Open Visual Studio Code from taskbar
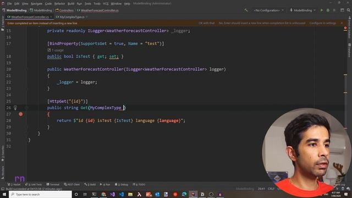Screen dimensions: 352x198 [x=122, y=194]
